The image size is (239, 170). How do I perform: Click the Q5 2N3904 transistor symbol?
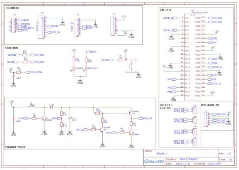click(43, 118)
